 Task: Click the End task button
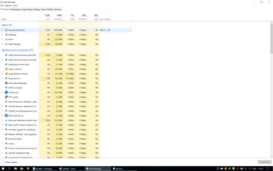tap(264, 162)
